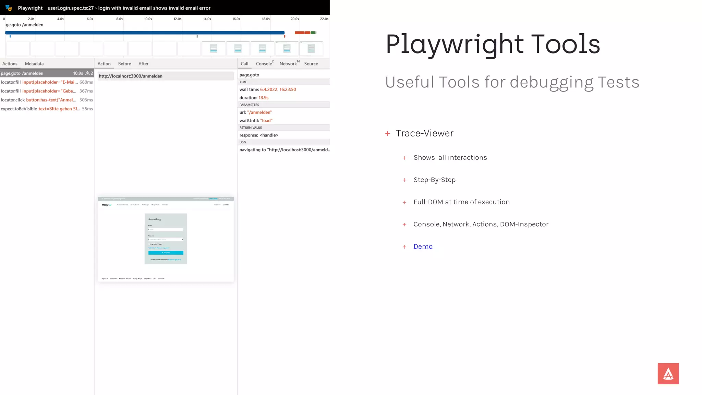Click the Playwright logo icon
The width and height of the screenshot is (702, 395).
point(9,8)
